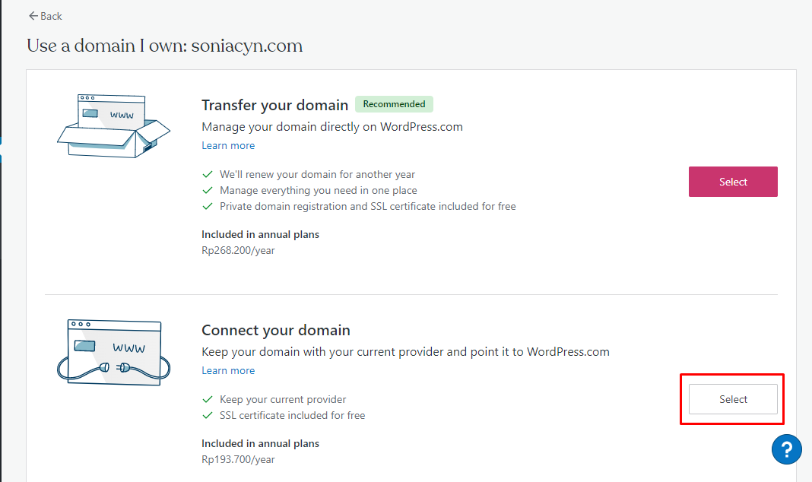Click 'Private domain registration and SSL certificate' line

pyautogui.click(x=368, y=207)
